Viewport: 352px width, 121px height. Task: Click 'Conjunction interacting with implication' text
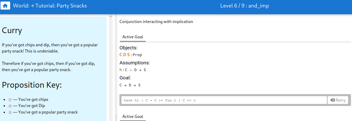pos(156,22)
